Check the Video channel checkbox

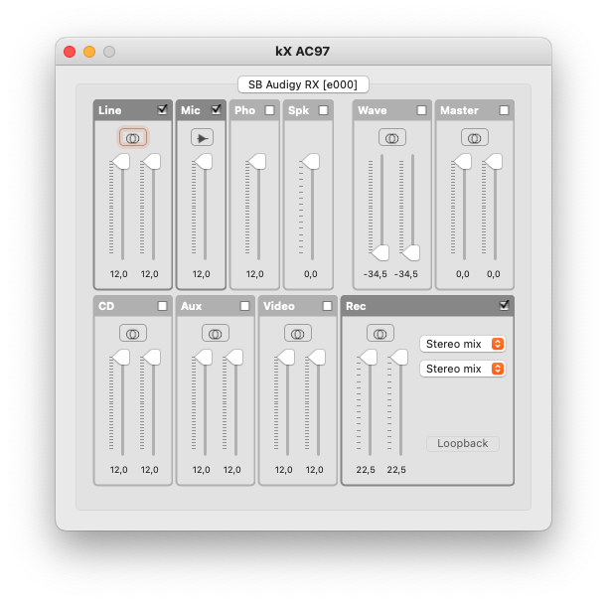tap(327, 306)
